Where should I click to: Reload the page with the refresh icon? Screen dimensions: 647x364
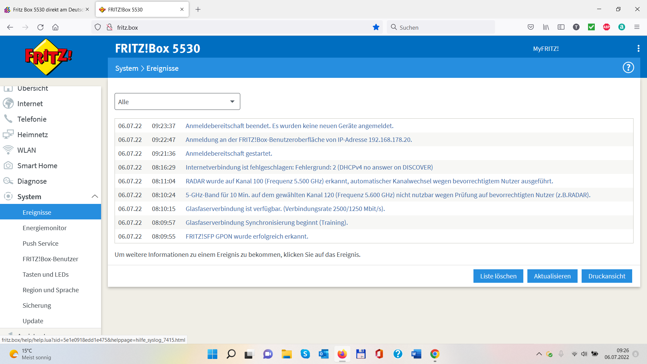[40, 27]
